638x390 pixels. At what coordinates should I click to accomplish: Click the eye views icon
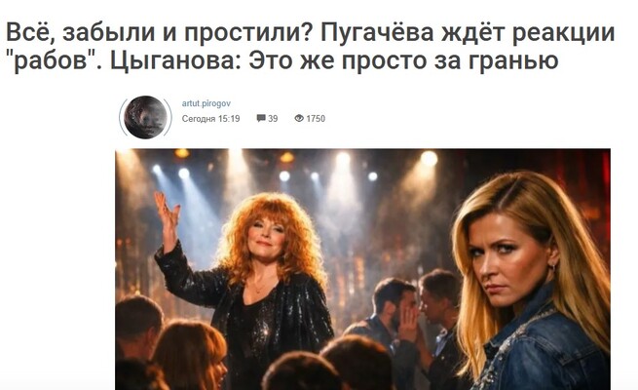(299, 118)
